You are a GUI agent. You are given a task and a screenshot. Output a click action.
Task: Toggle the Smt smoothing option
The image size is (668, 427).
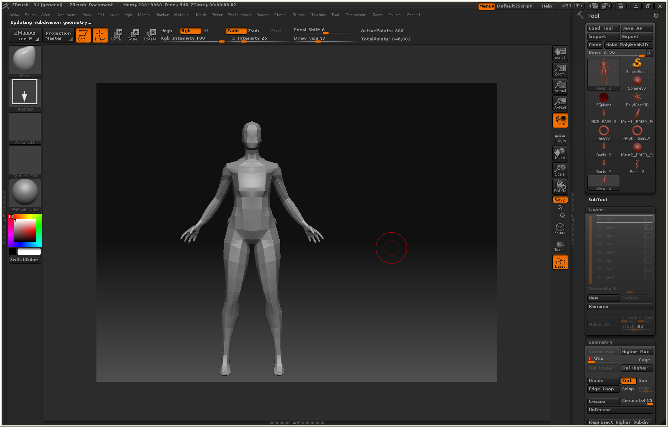click(628, 381)
